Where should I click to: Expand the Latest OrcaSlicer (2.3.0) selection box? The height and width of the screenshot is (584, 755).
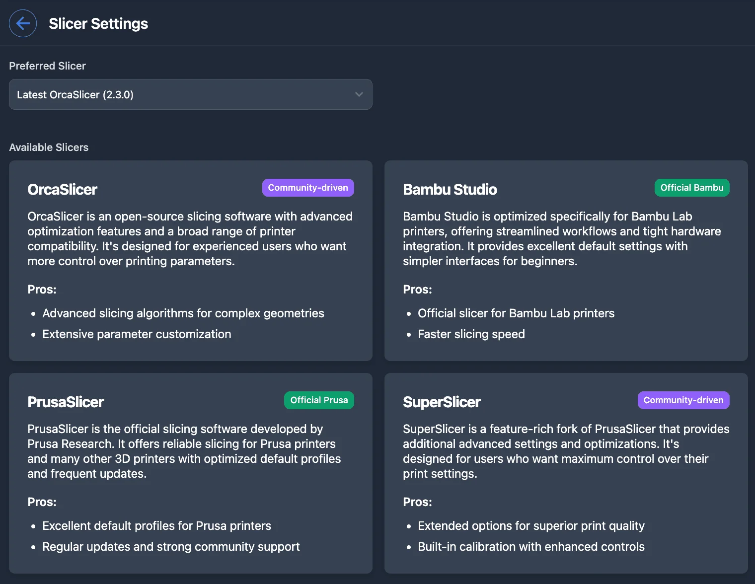tap(190, 94)
